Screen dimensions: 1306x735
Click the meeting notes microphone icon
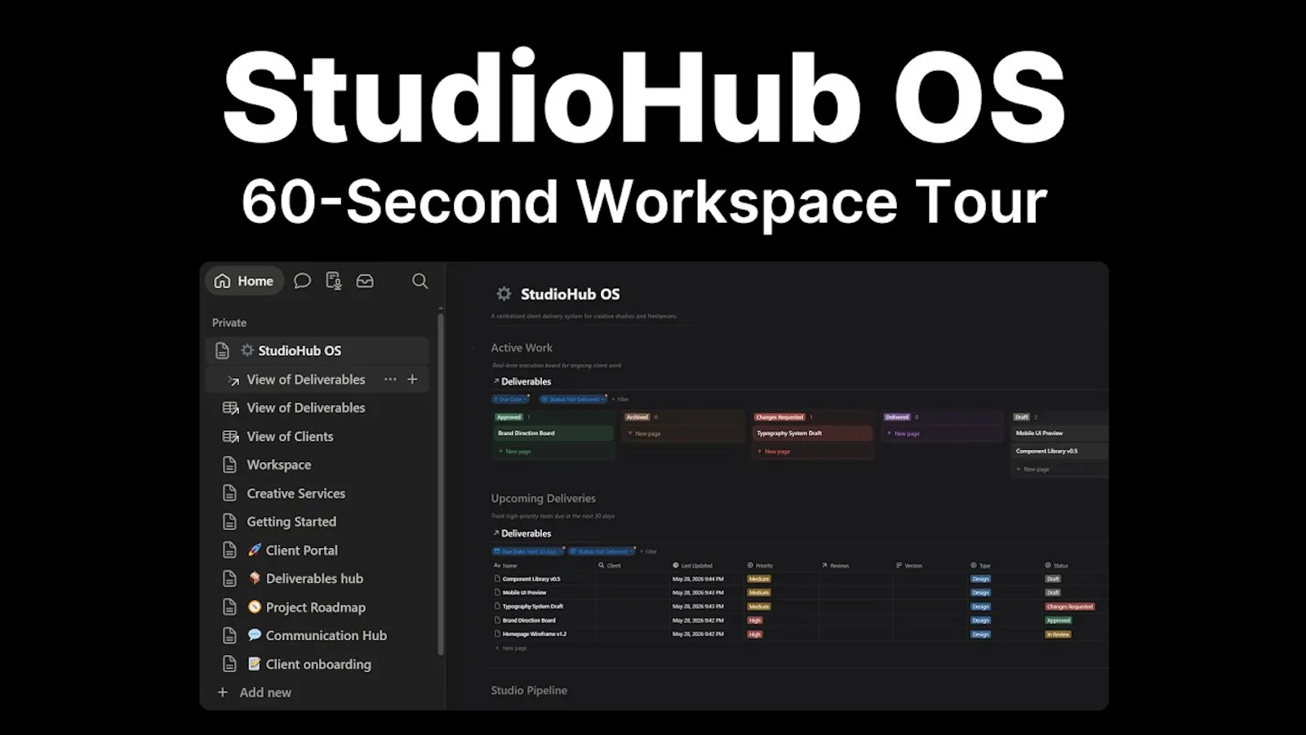pos(333,281)
